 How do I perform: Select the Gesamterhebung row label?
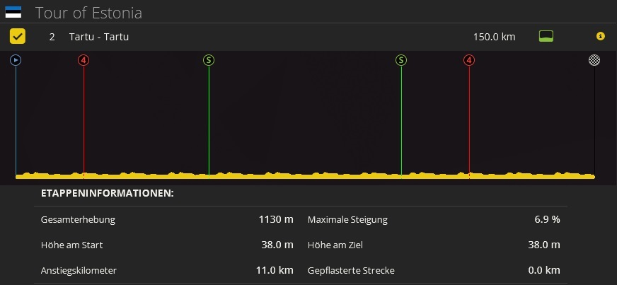pos(78,219)
